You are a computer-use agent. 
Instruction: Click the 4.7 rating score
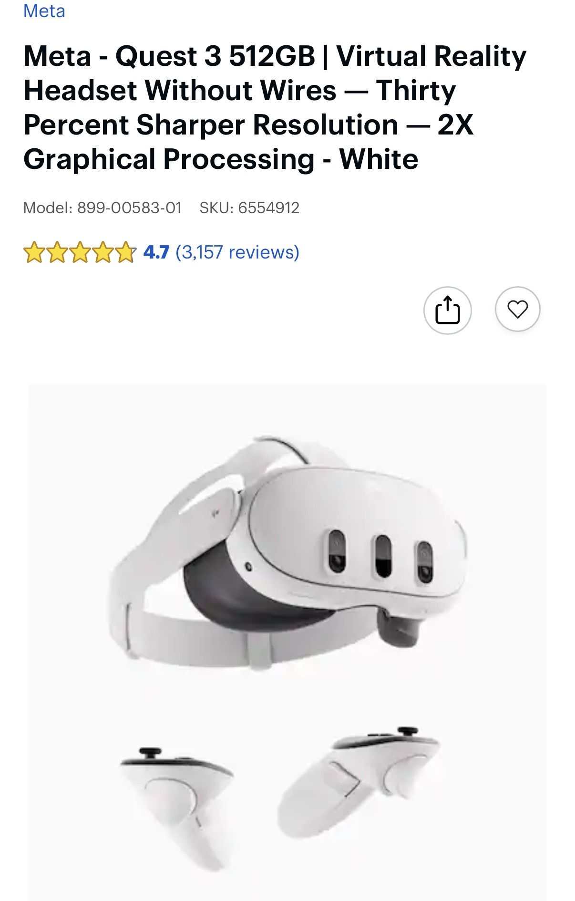(x=156, y=252)
